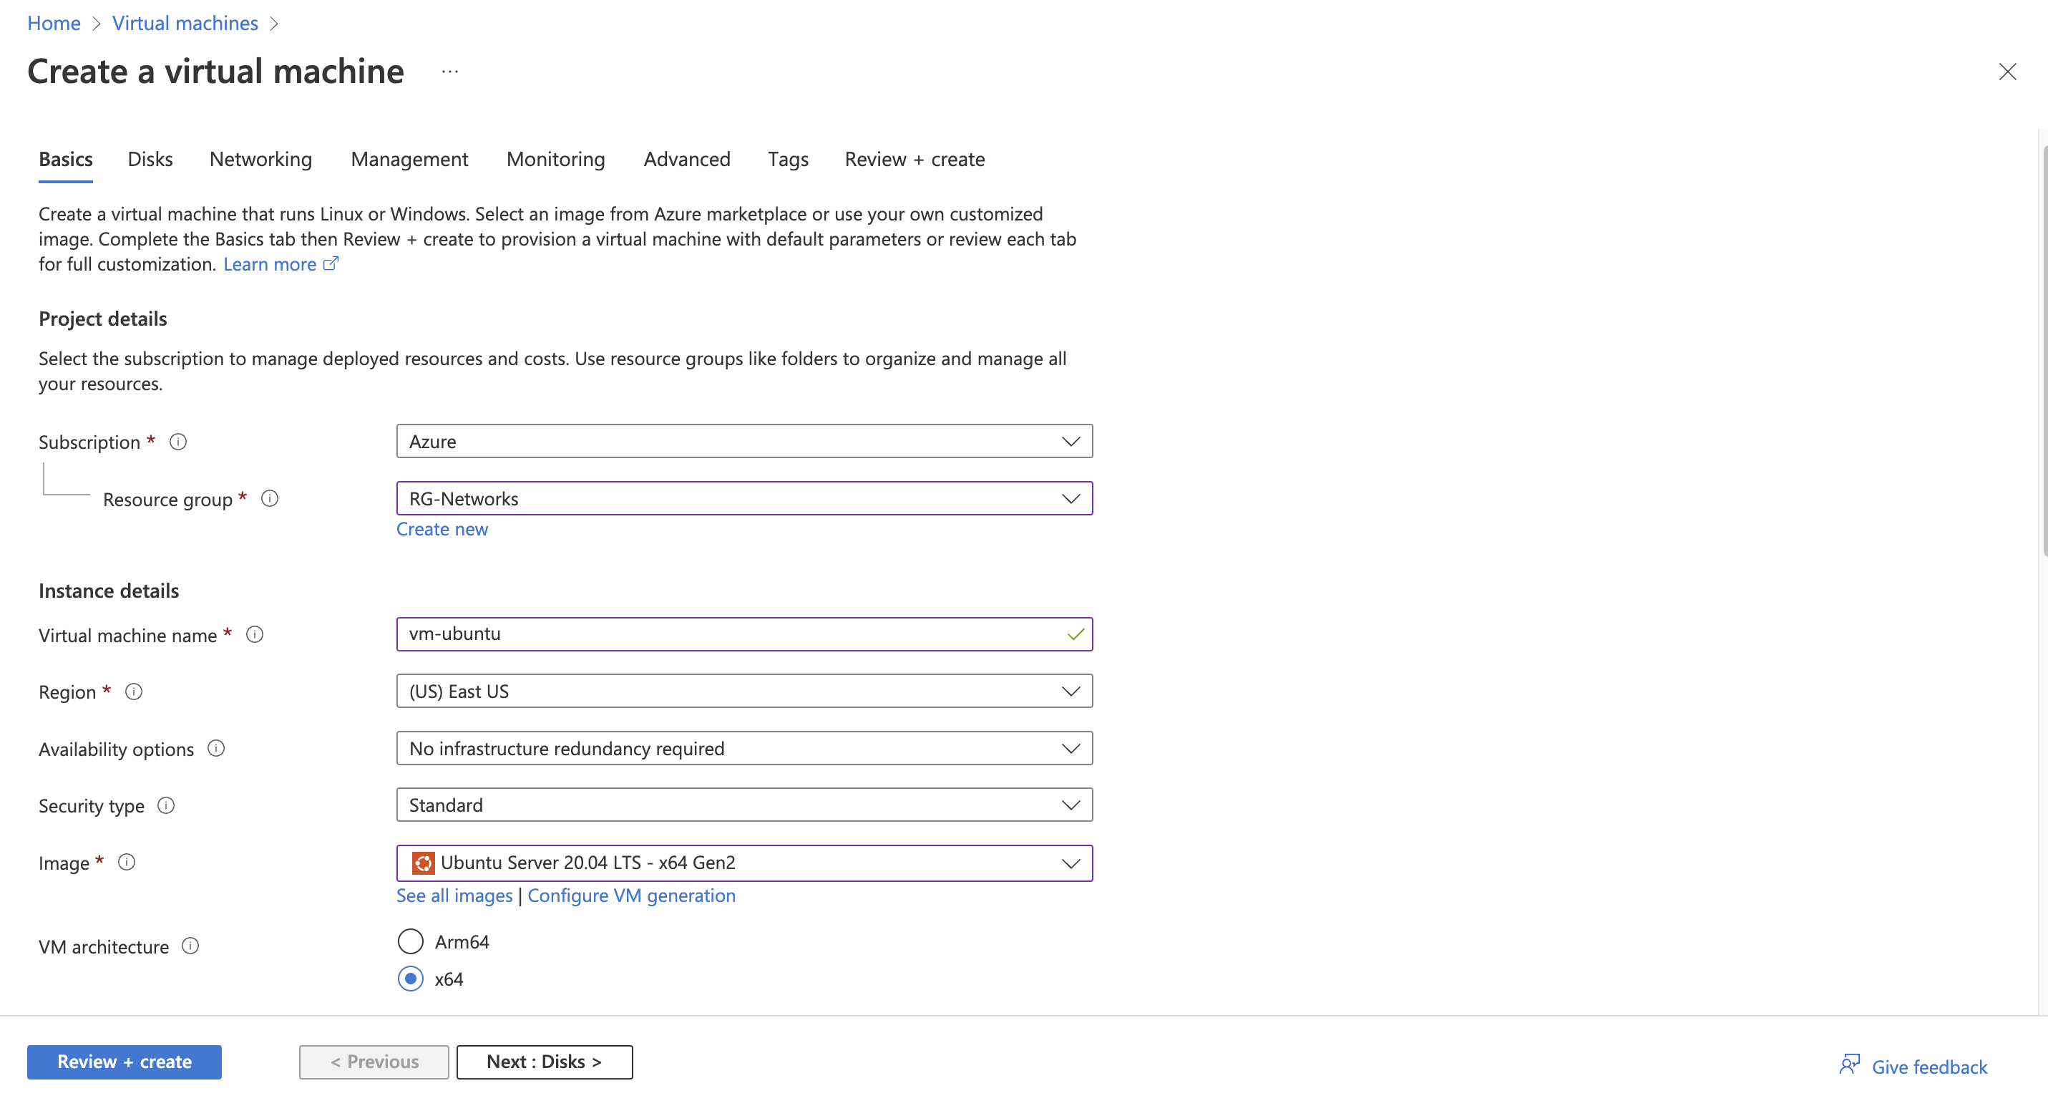The height and width of the screenshot is (1111, 2048).
Task: Click the Previous button
Action: coord(374,1062)
